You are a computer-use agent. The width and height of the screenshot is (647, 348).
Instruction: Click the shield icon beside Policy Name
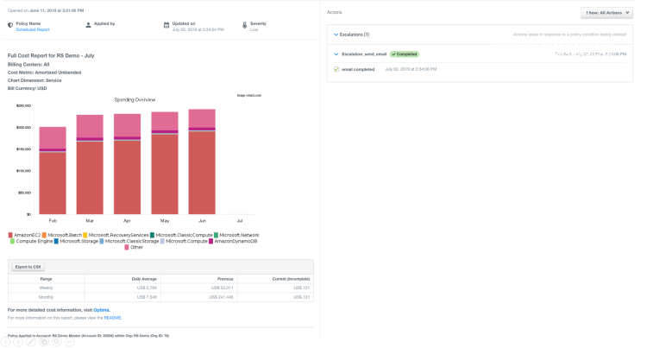(x=10, y=25)
